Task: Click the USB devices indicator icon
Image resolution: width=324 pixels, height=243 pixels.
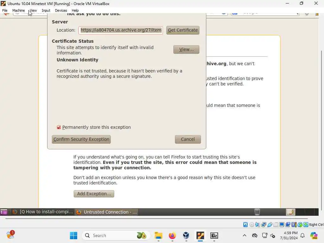Action: (270, 225)
